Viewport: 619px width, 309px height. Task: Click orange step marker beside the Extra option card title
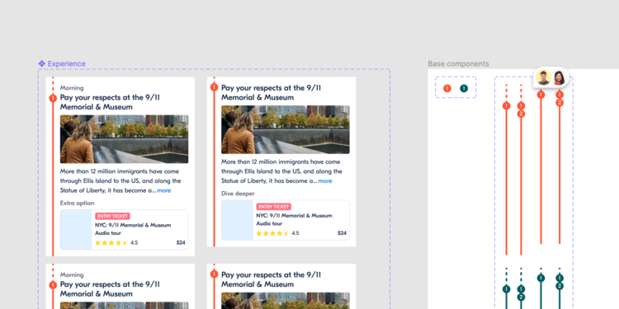click(x=53, y=98)
